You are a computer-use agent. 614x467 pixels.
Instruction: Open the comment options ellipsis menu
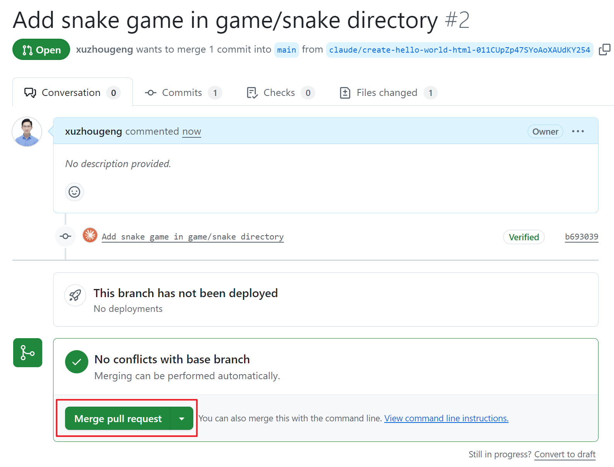point(578,132)
